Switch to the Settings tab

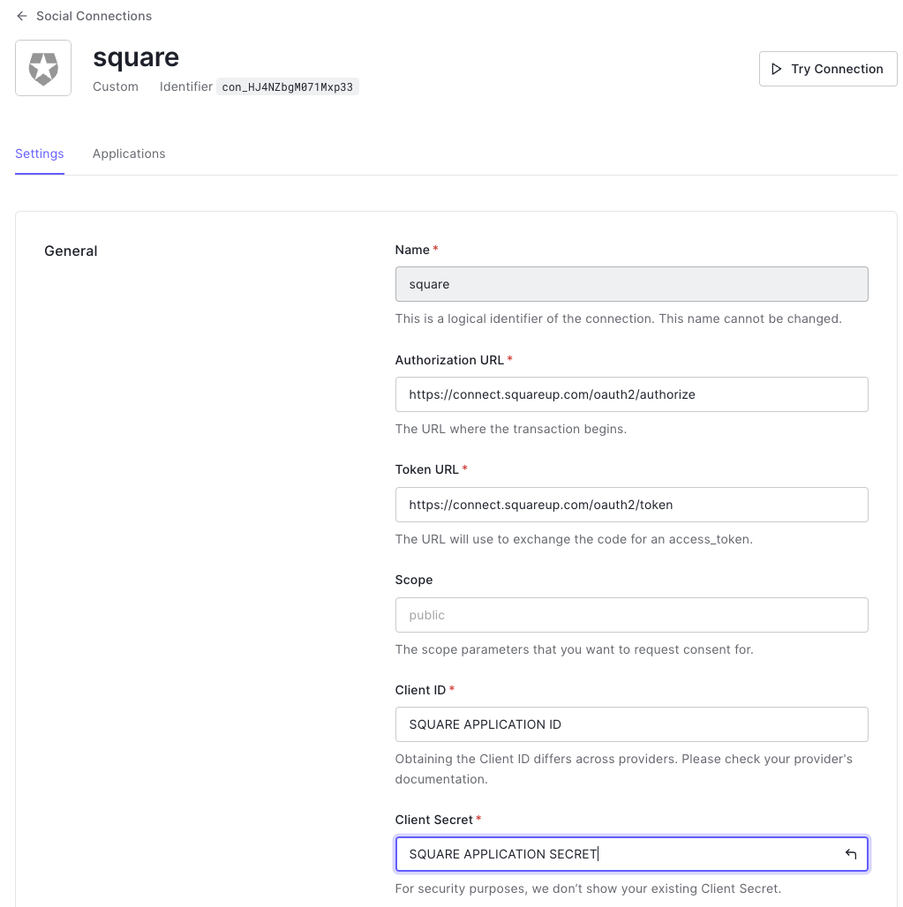(x=40, y=154)
